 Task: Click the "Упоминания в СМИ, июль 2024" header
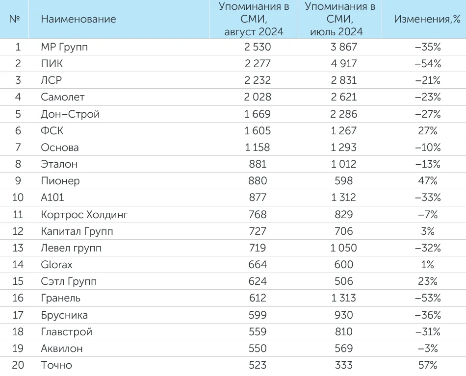(339, 19)
